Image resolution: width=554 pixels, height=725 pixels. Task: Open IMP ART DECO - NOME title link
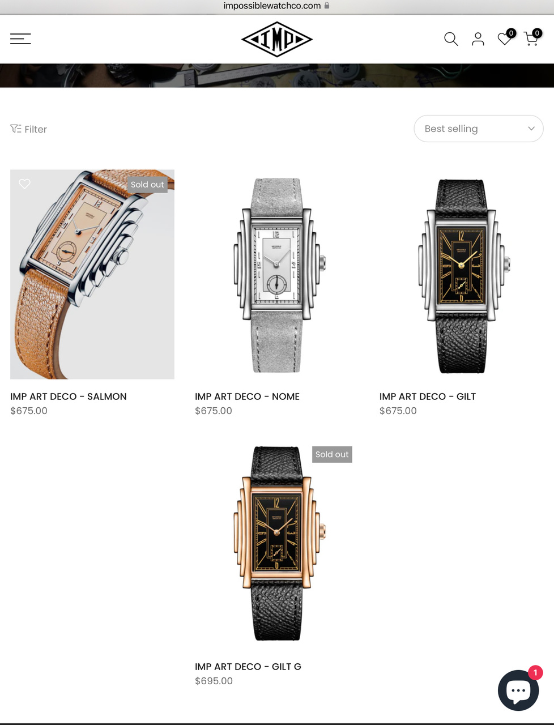(x=247, y=396)
